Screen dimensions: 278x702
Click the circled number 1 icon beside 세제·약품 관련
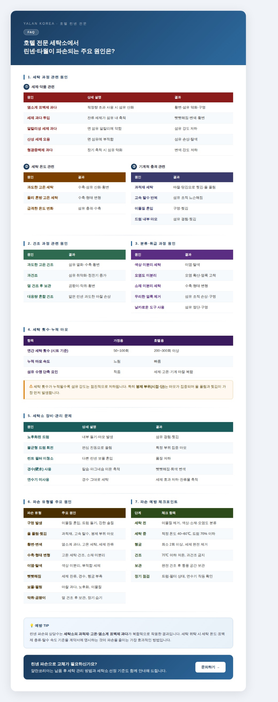[26, 87]
